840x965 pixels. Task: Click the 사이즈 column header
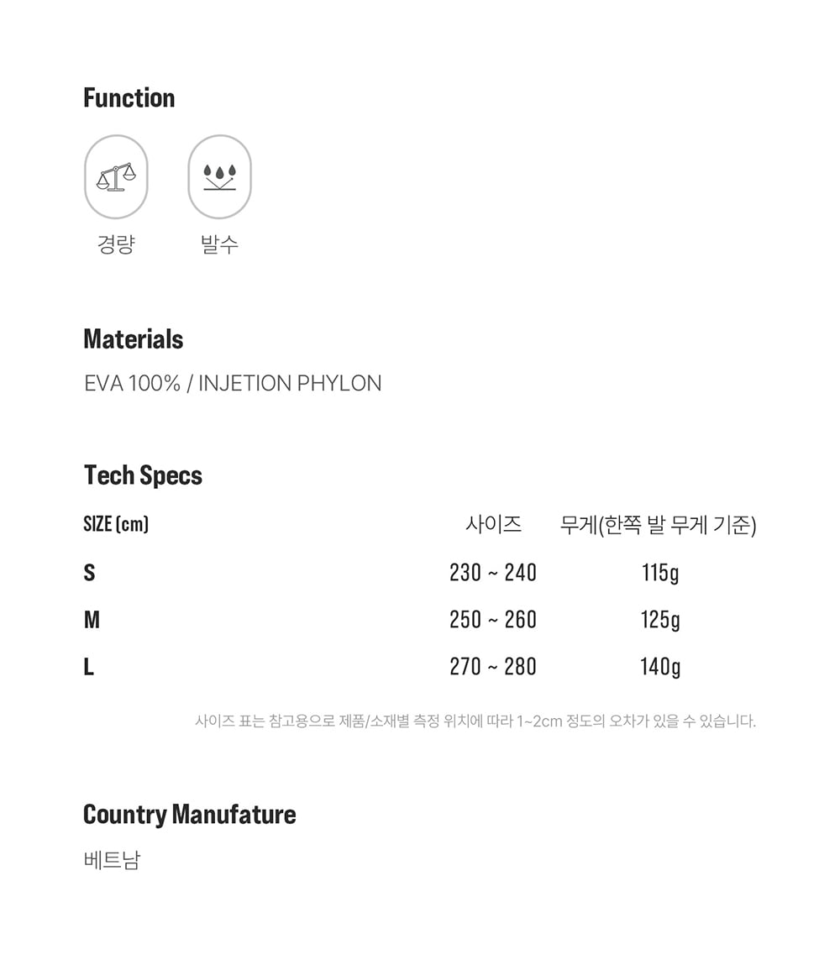click(x=493, y=525)
